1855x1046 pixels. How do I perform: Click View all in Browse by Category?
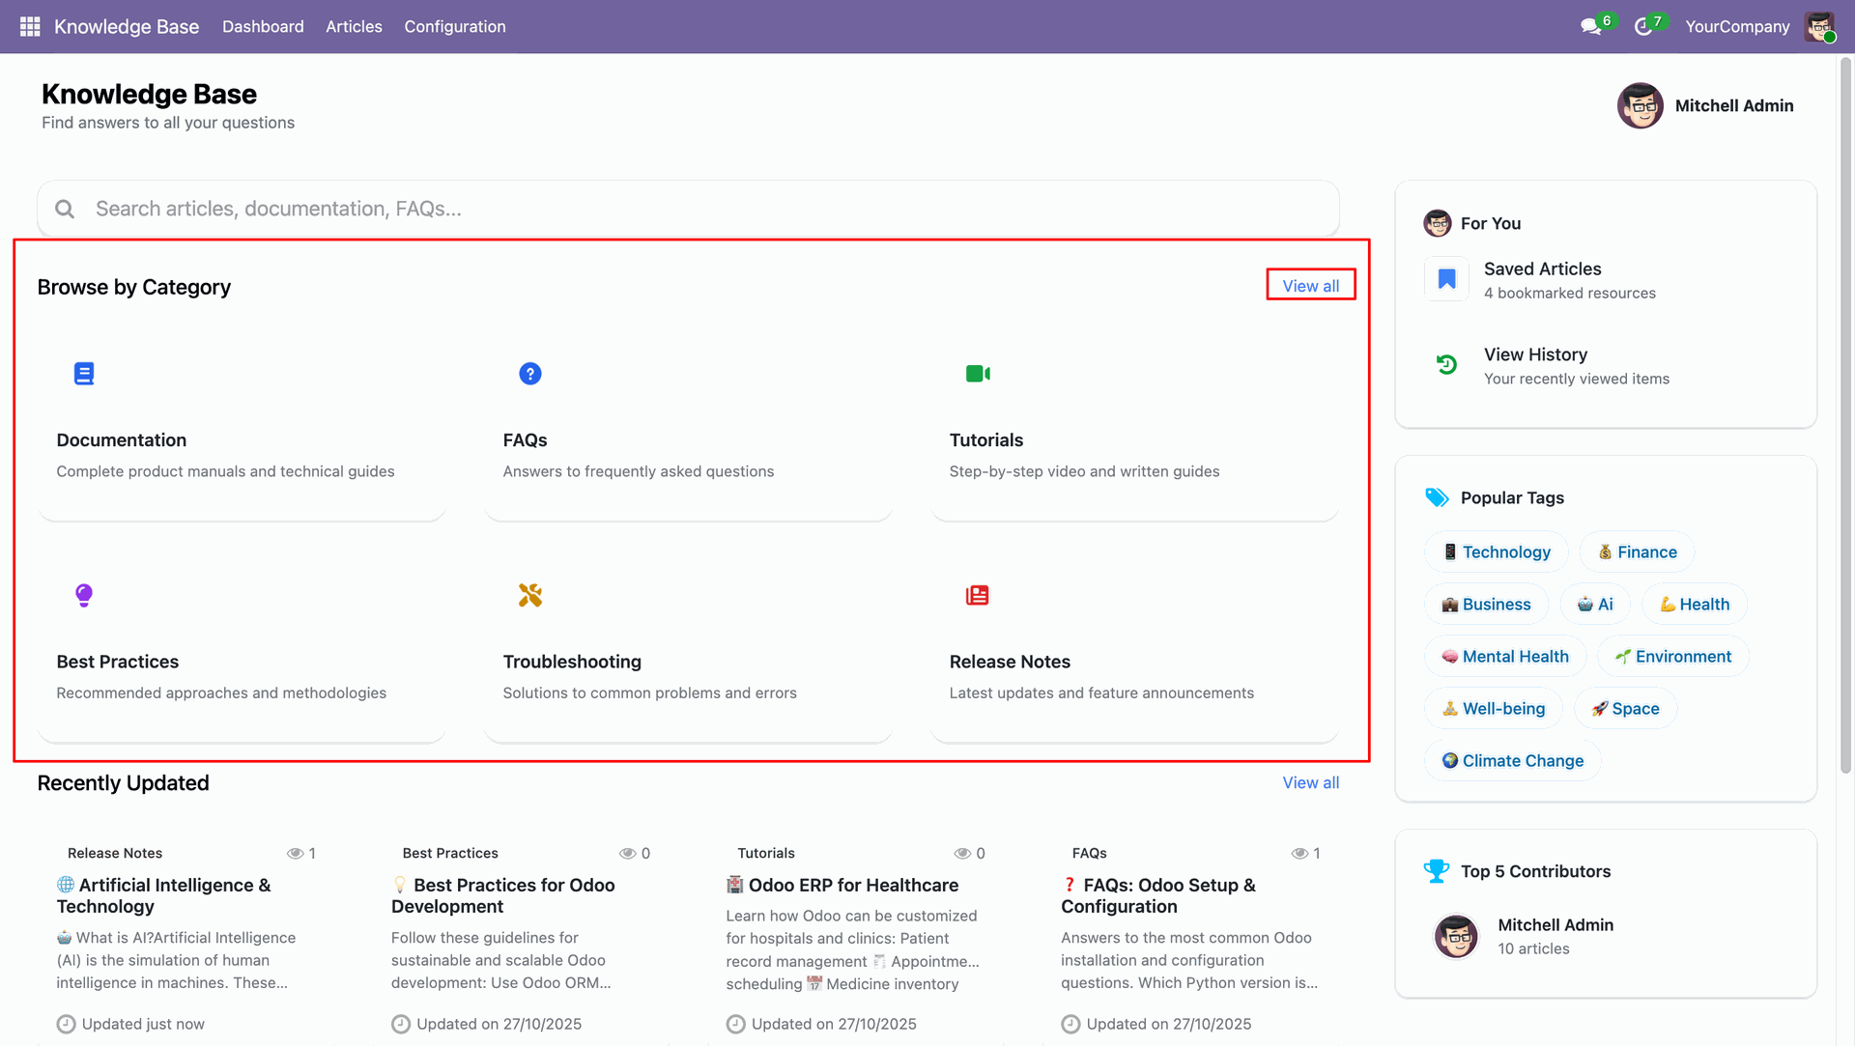1310,286
